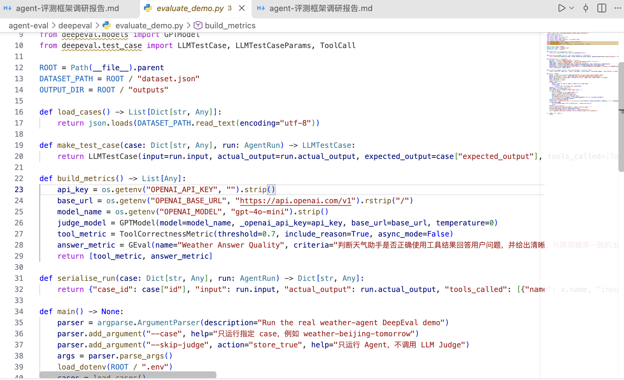Click deepeval folder in breadcrumb
This screenshot has width=624, height=380.
point(75,26)
